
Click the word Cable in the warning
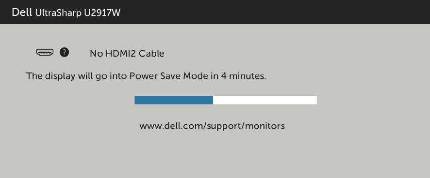tap(151, 54)
